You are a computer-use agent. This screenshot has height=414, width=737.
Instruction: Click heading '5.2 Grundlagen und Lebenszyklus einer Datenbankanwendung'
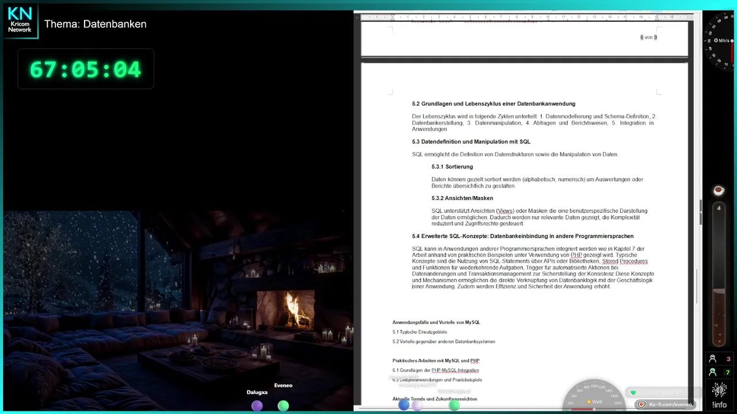(493, 103)
